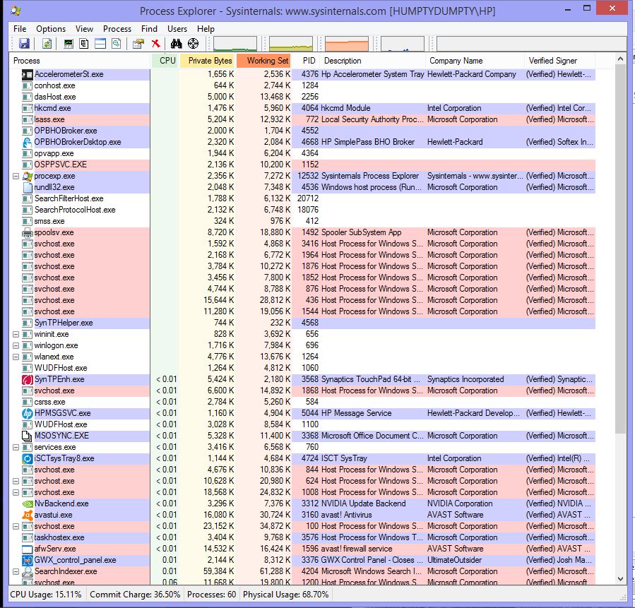This screenshot has height=608, width=635.
Task: Collapse the svchost.exe node with PID 624
Action: (16, 482)
